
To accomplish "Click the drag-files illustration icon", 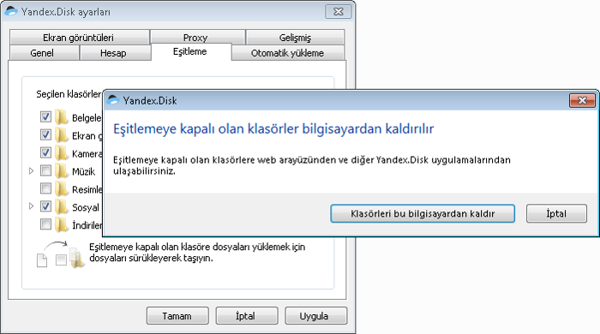I will tap(60, 255).
